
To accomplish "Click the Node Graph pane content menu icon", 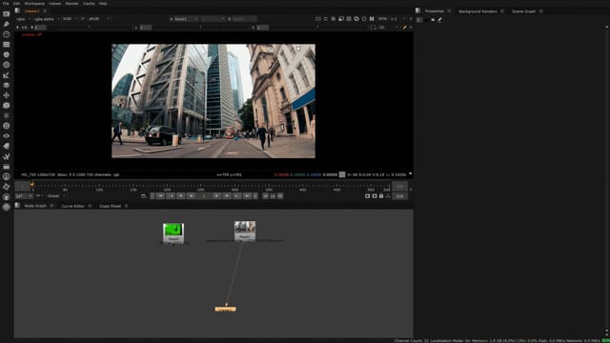I will coord(17,206).
